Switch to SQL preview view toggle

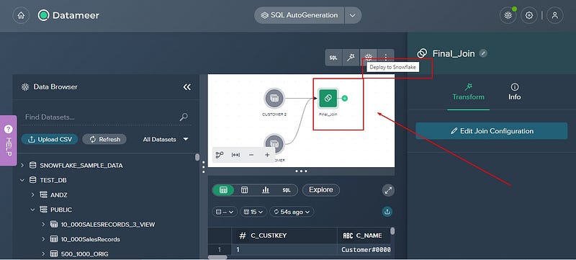tap(287, 190)
